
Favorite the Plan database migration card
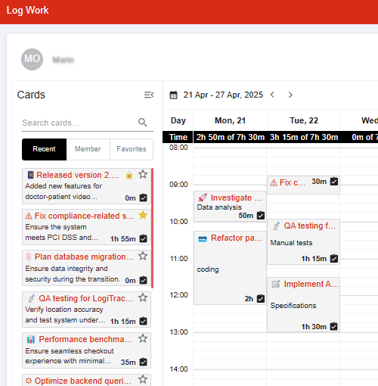point(143,256)
